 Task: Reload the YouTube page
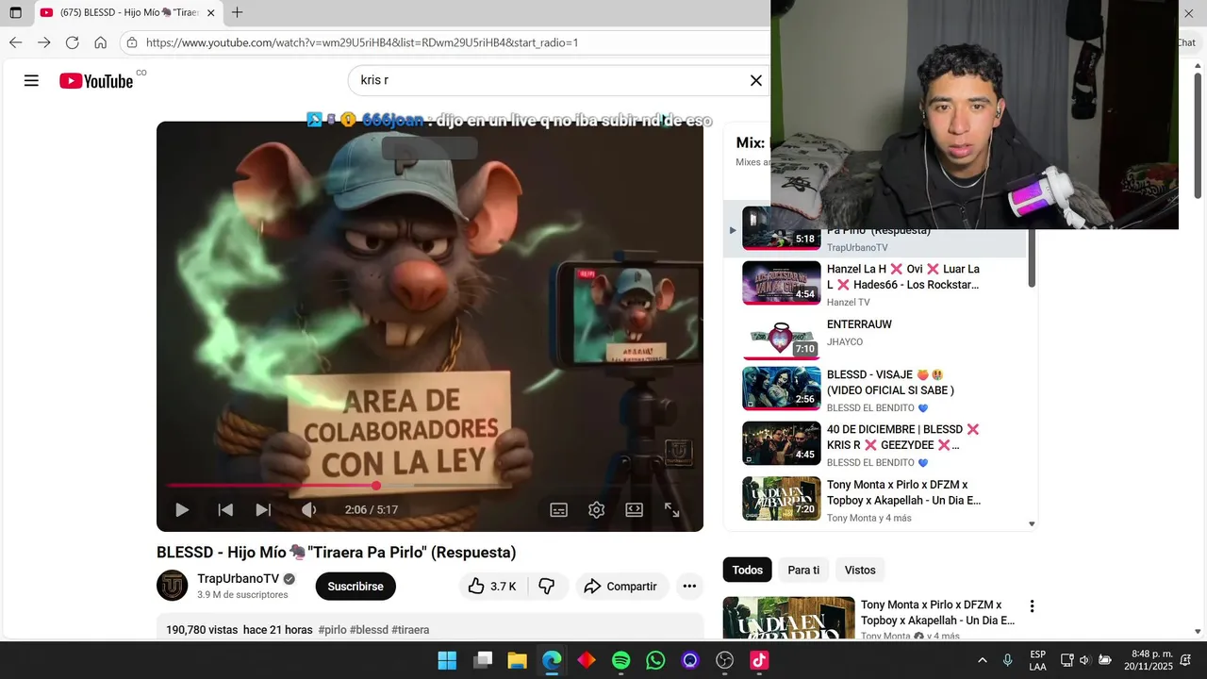[x=73, y=42]
